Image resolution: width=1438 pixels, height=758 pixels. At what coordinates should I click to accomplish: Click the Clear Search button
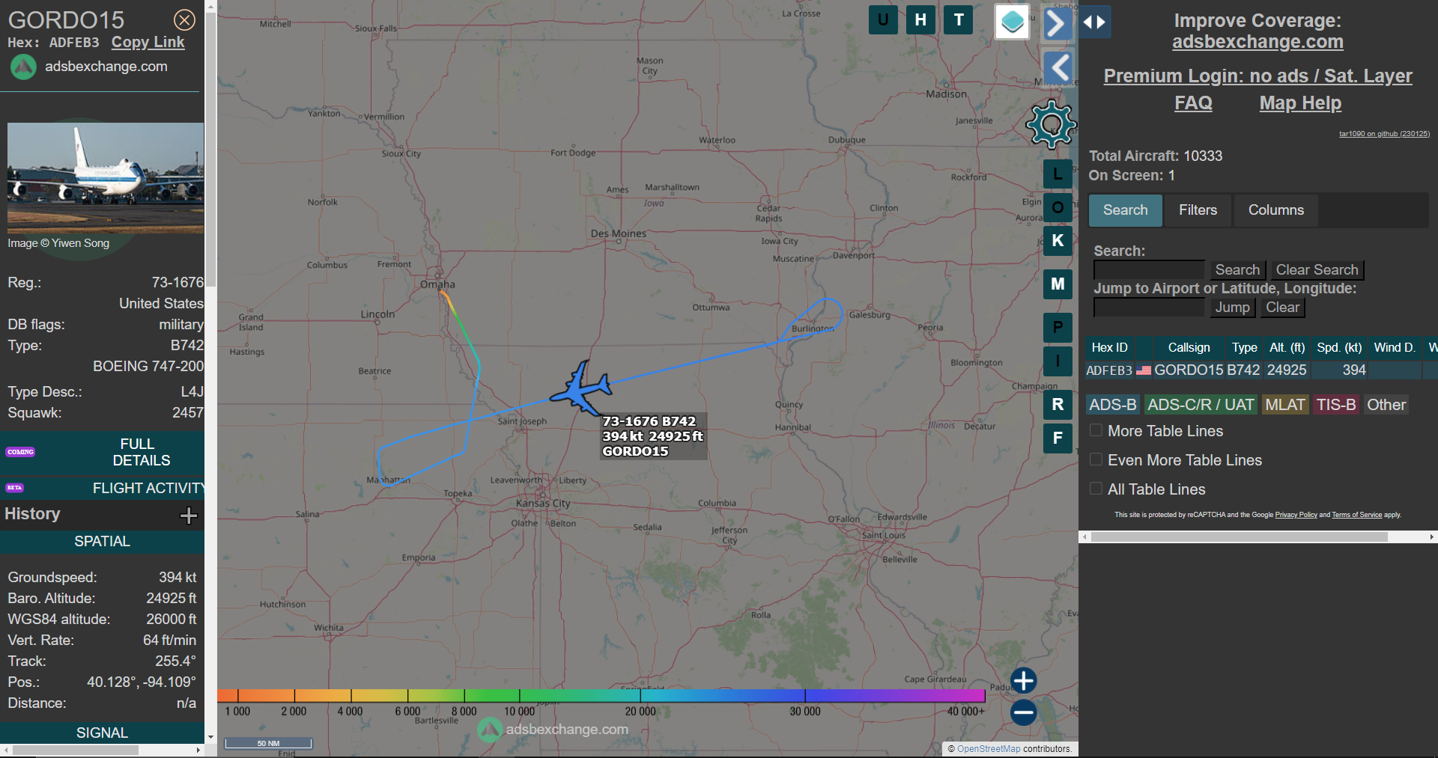coord(1317,270)
